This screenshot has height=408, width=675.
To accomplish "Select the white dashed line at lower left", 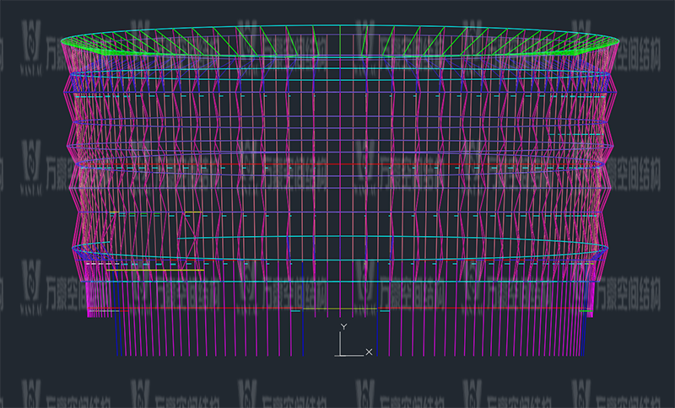I will pyautogui.click(x=143, y=264).
